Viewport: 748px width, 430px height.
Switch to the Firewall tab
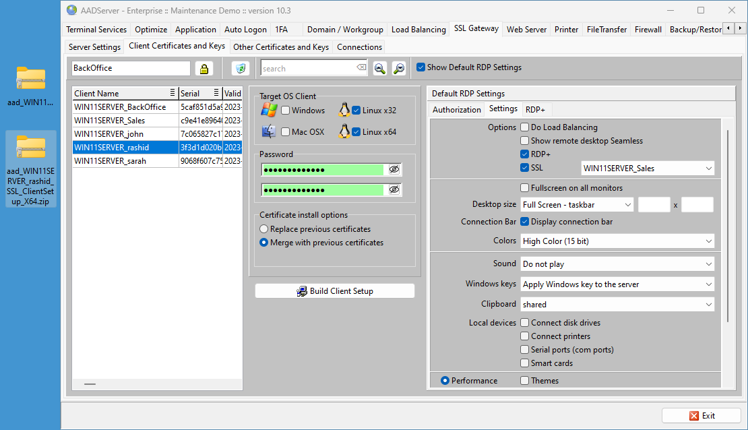click(648, 30)
